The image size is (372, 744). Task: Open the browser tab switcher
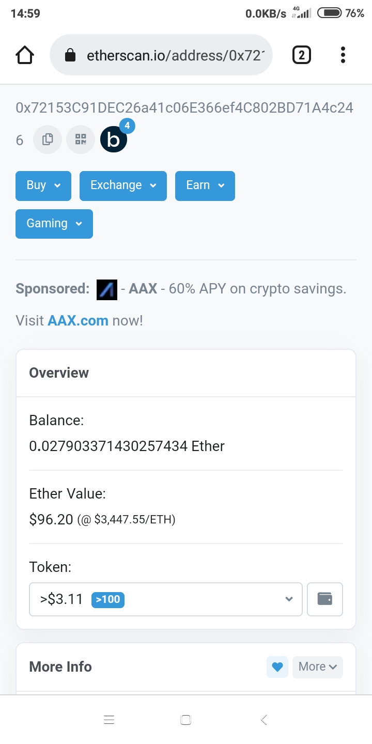click(302, 55)
